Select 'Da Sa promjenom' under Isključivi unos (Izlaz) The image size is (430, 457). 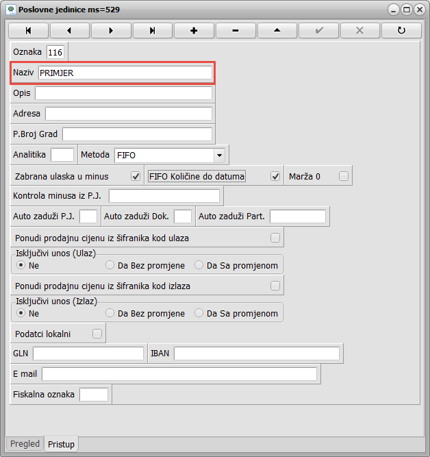pos(199,313)
